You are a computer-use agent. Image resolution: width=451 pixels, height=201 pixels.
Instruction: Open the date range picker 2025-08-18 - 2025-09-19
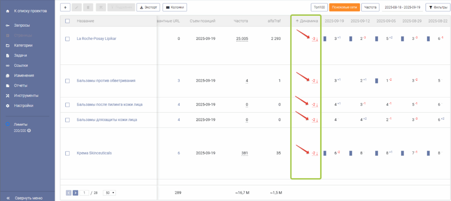click(x=403, y=7)
